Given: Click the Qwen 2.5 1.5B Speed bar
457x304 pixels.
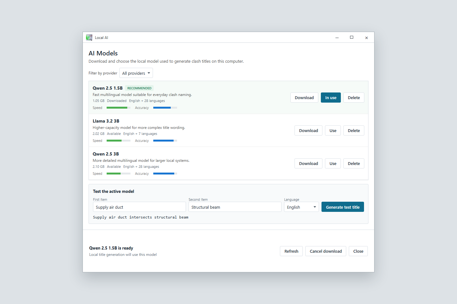Looking at the screenshot, I should tap(118, 108).
